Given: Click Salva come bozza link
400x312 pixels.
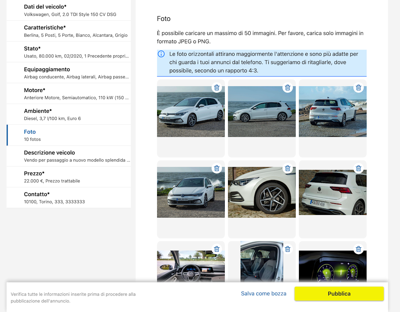Looking at the screenshot, I should [x=264, y=293].
